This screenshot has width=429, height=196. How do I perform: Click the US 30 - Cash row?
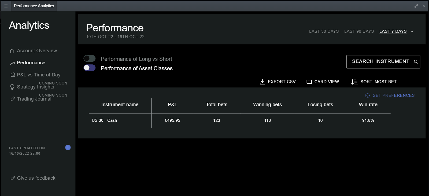pyautogui.click(x=104, y=120)
